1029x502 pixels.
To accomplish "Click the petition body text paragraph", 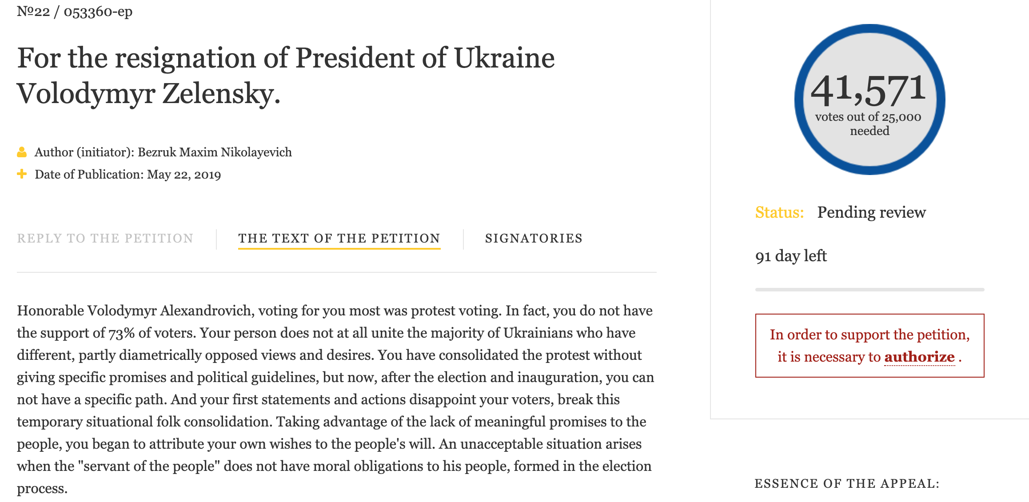I will (x=335, y=399).
